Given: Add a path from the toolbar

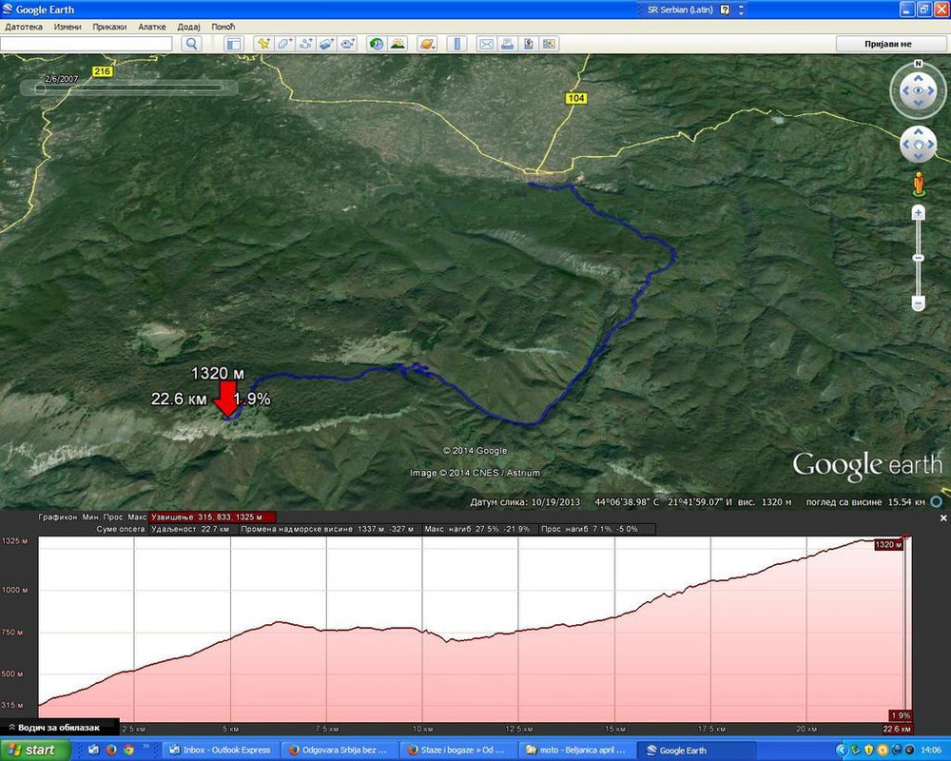Looking at the screenshot, I should pyautogui.click(x=305, y=44).
